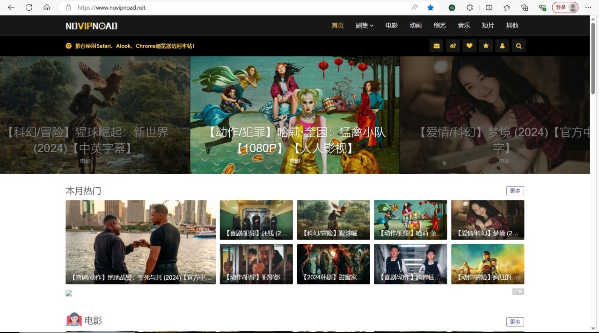Screen dimensions: 599x333
Task: Activate the Read Aloud icon in address bar
Action: tap(415, 7)
